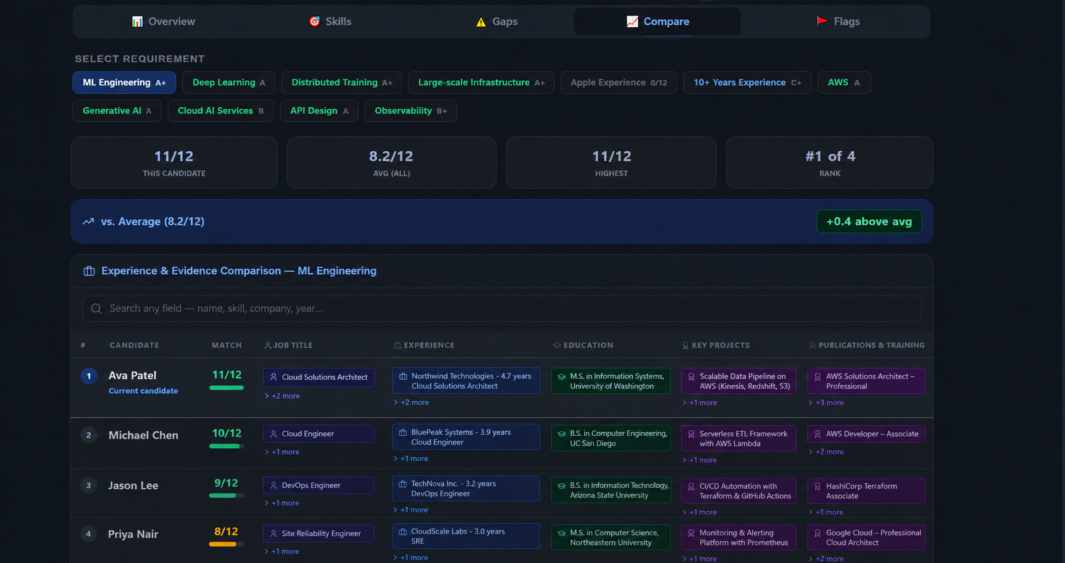Viewport: 1065px width, 563px height.
Task: Expand +1 more experience for Jason Lee
Action: tap(411, 510)
